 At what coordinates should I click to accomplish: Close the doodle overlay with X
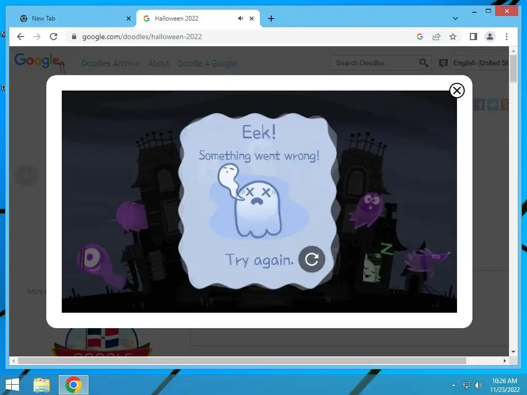(x=457, y=91)
